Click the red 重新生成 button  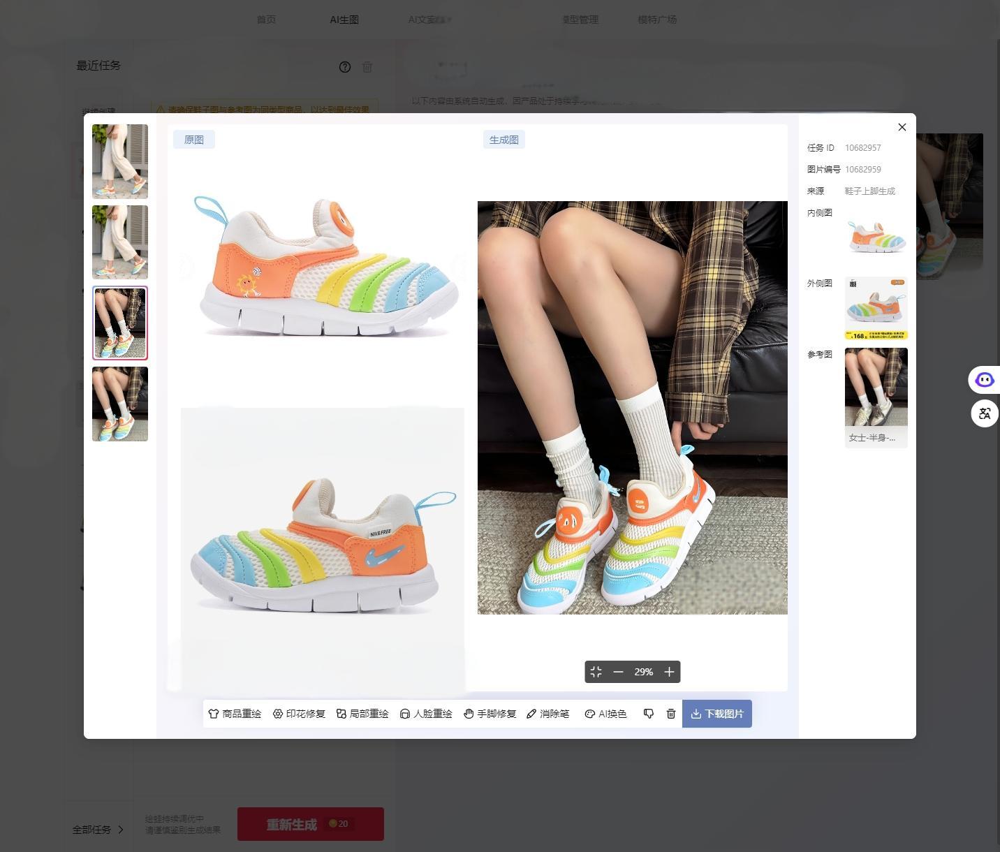pos(311,824)
